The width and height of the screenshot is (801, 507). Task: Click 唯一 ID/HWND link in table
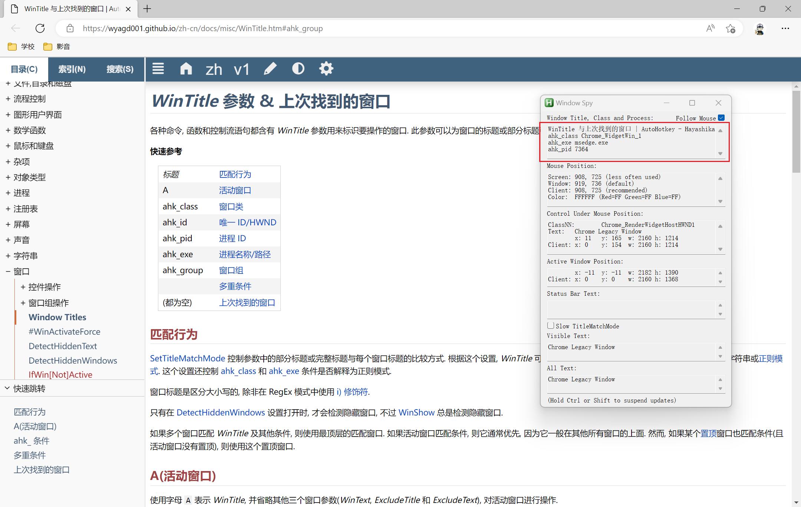pos(247,222)
